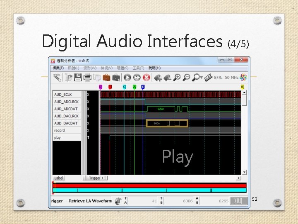Save with the floppy disk icon
This screenshot has width=298, height=224.
click(78, 78)
